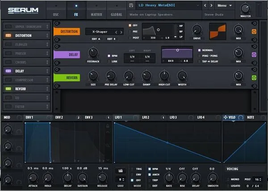Toggle the Distortion power button
The height and width of the screenshot is (191, 268).
tap(254, 32)
